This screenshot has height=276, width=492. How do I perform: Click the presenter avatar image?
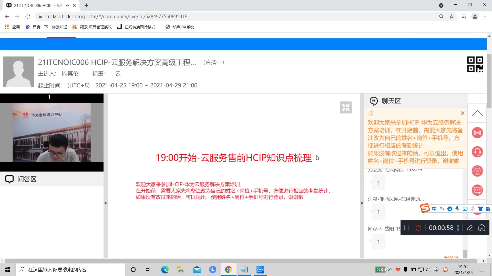click(x=18, y=72)
